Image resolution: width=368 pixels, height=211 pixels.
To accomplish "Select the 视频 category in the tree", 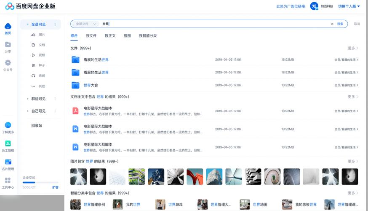I will tap(38, 55).
